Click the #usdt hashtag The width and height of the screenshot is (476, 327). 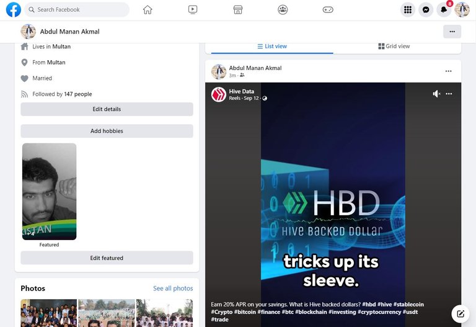click(410, 312)
